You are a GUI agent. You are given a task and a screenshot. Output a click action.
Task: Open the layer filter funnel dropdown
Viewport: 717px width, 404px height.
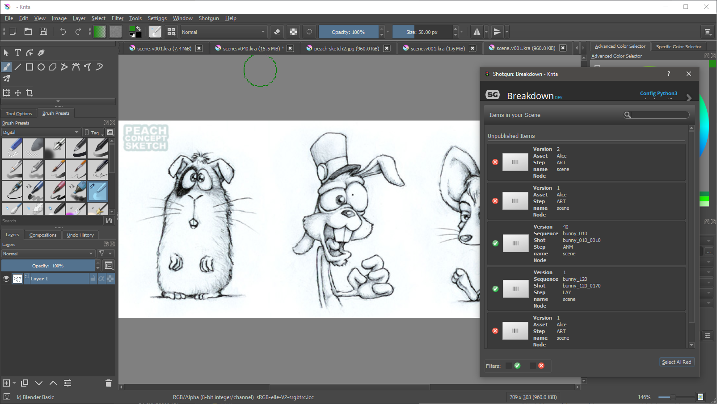[x=105, y=254]
